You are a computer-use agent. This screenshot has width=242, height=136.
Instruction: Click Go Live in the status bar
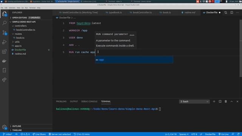[223, 134]
